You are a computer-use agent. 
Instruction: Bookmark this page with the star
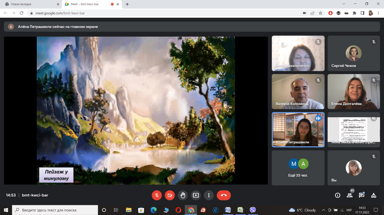pos(320,13)
